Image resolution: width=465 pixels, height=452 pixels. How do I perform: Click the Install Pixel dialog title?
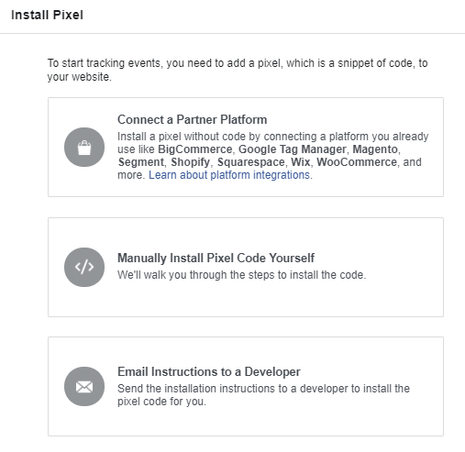pyautogui.click(x=47, y=15)
